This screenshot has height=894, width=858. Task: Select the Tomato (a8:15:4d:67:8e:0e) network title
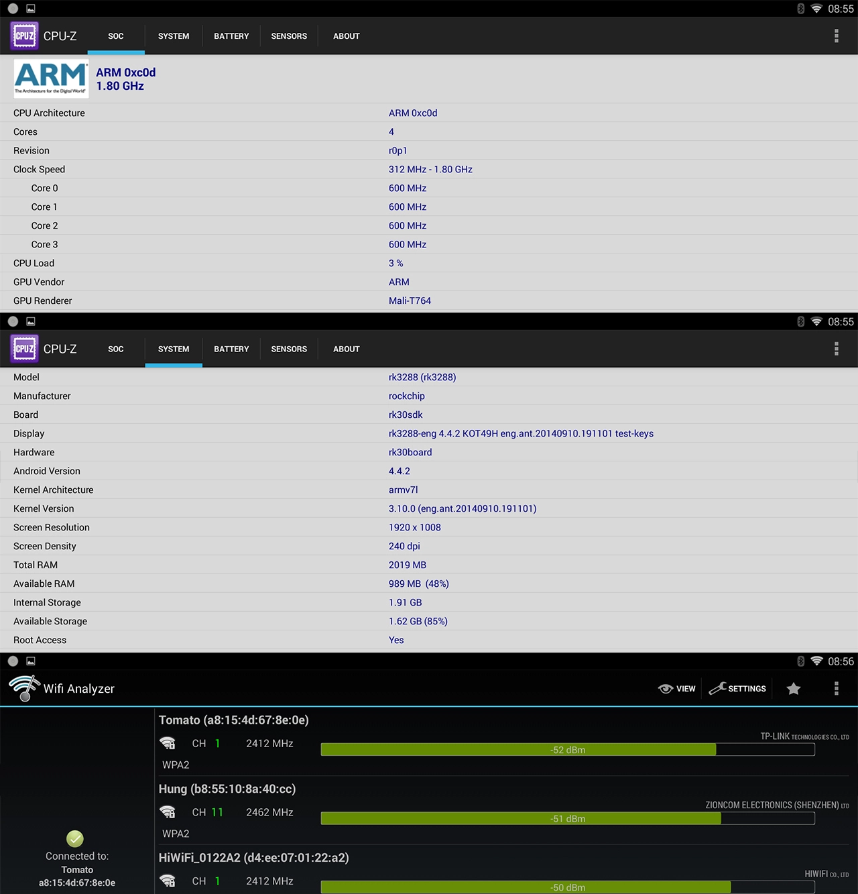234,720
